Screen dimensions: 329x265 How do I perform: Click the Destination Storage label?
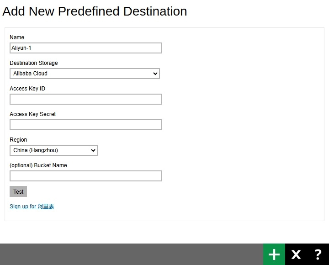pos(34,63)
